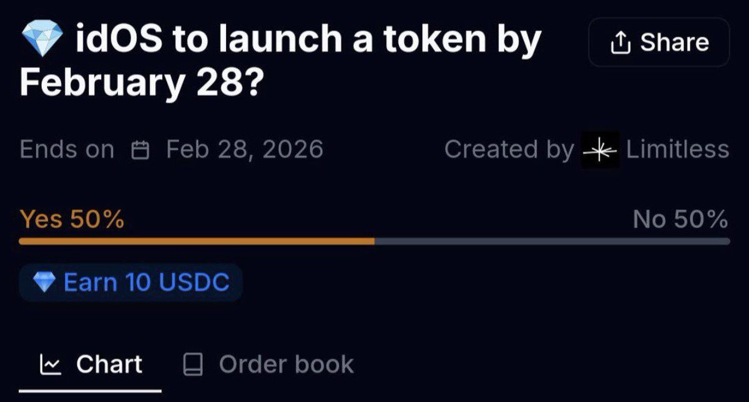Select the No 50% outcome label
The height and width of the screenshot is (402, 749).
click(x=680, y=219)
